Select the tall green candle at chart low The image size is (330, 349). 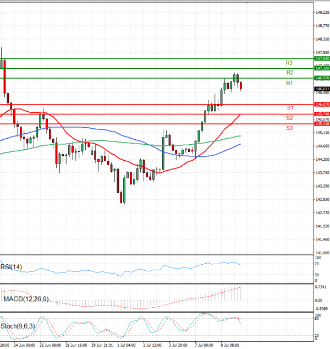pos(124,189)
